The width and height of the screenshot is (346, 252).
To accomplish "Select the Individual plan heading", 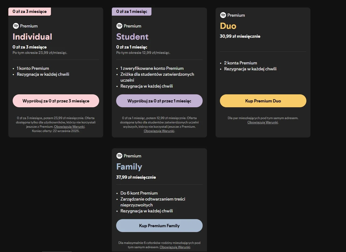I will click(32, 37).
